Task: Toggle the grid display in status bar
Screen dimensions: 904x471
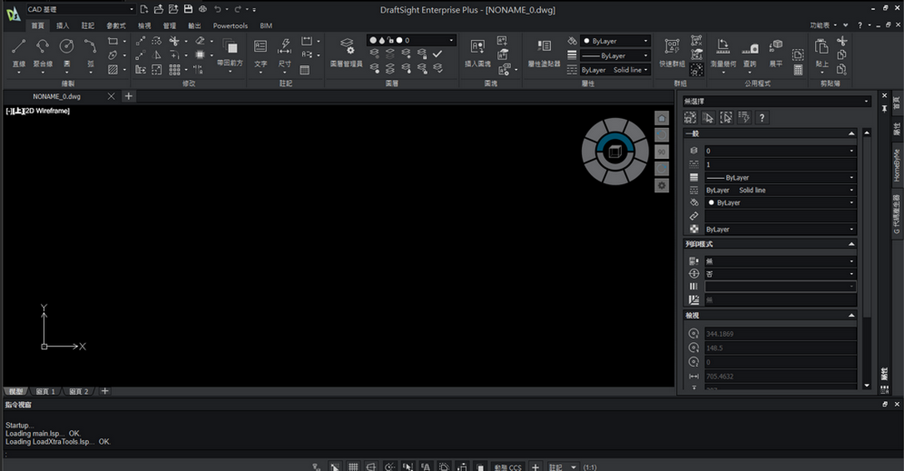Action: click(353, 467)
